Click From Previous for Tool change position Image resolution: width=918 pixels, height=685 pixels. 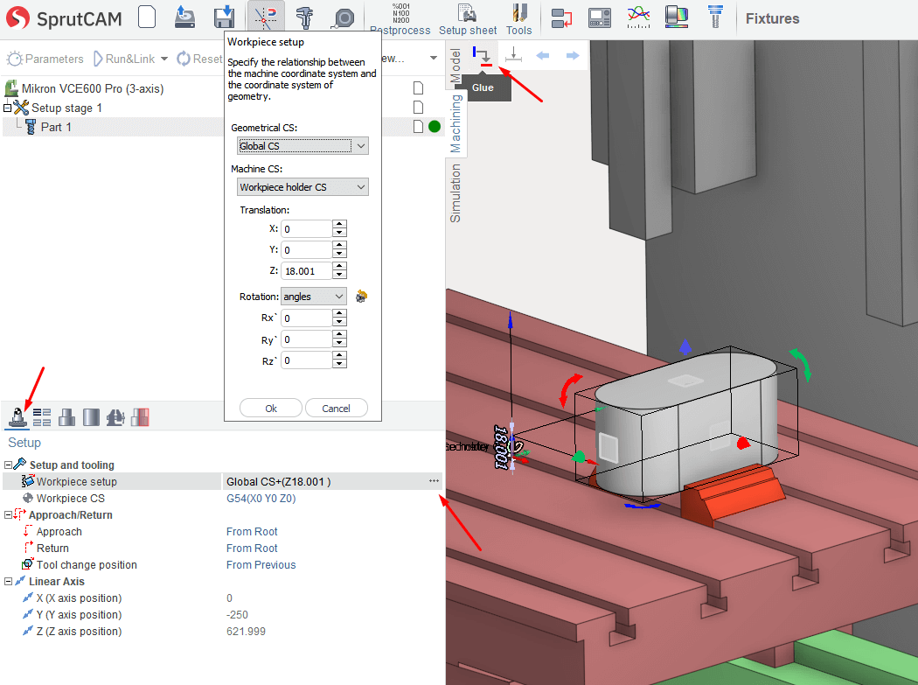coord(261,565)
